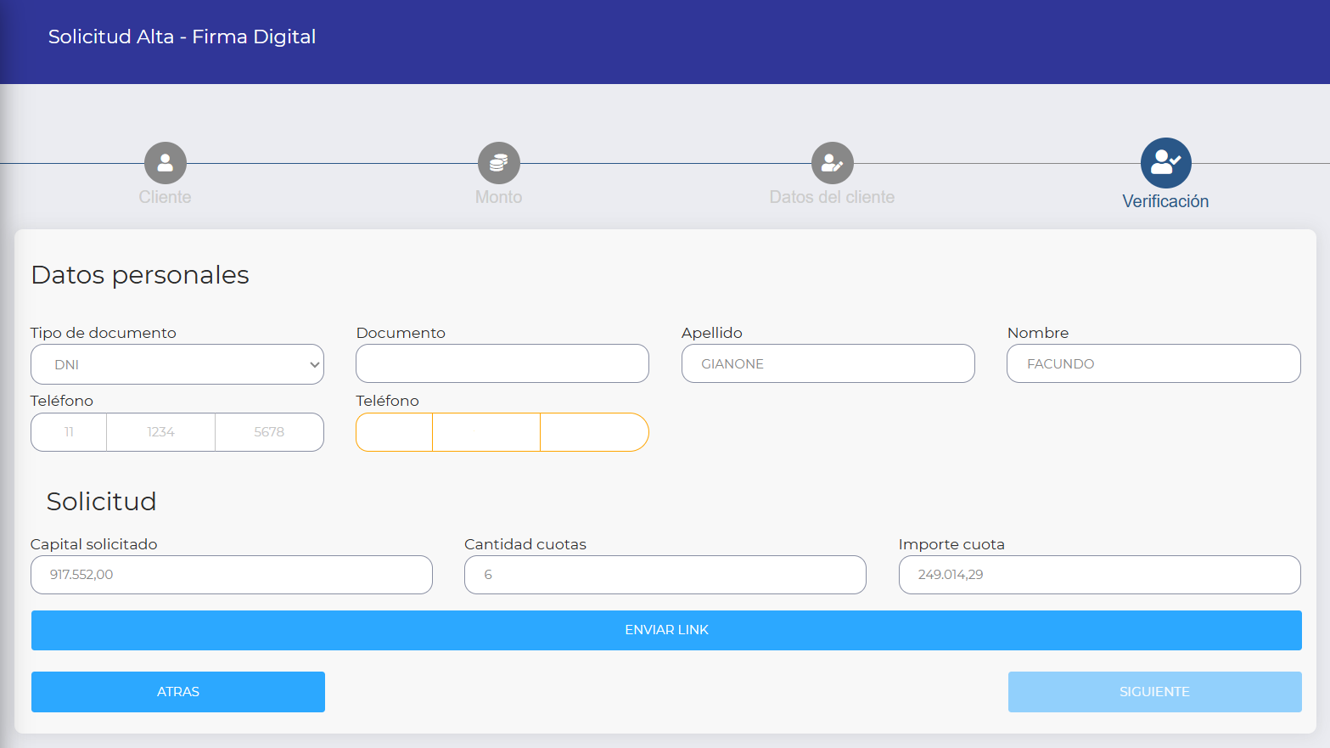Click the Nombre field showing FACUNDO
The width and height of the screenshot is (1330, 748).
tap(1153, 363)
